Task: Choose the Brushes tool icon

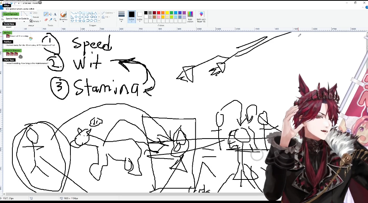Action: point(63,14)
